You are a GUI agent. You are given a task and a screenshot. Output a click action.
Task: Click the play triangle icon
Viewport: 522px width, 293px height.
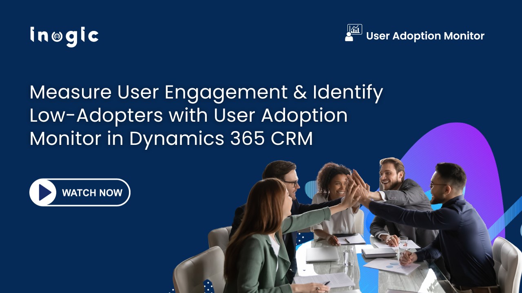click(44, 192)
